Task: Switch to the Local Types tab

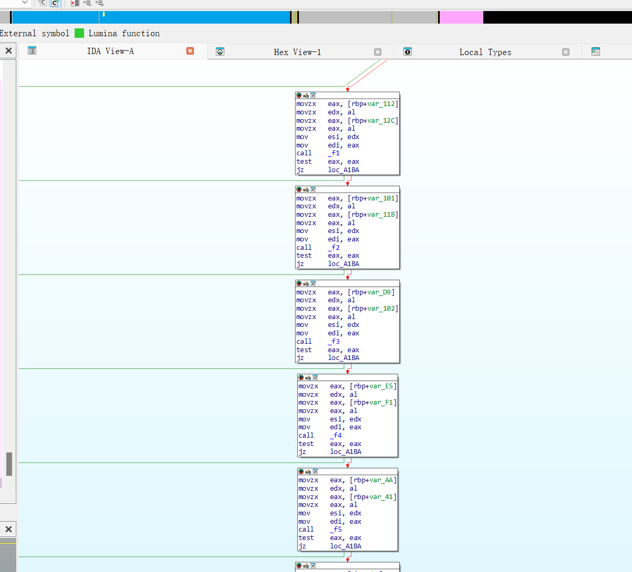Action: (485, 52)
